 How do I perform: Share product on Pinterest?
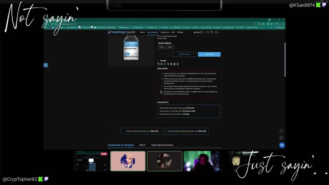click(x=174, y=64)
